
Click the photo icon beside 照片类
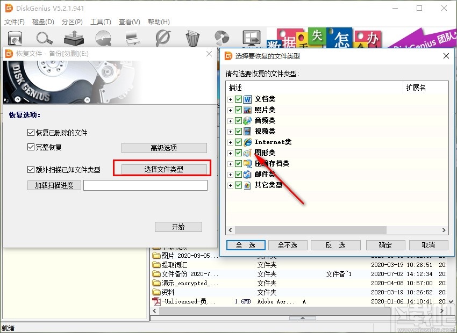(x=247, y=110)
